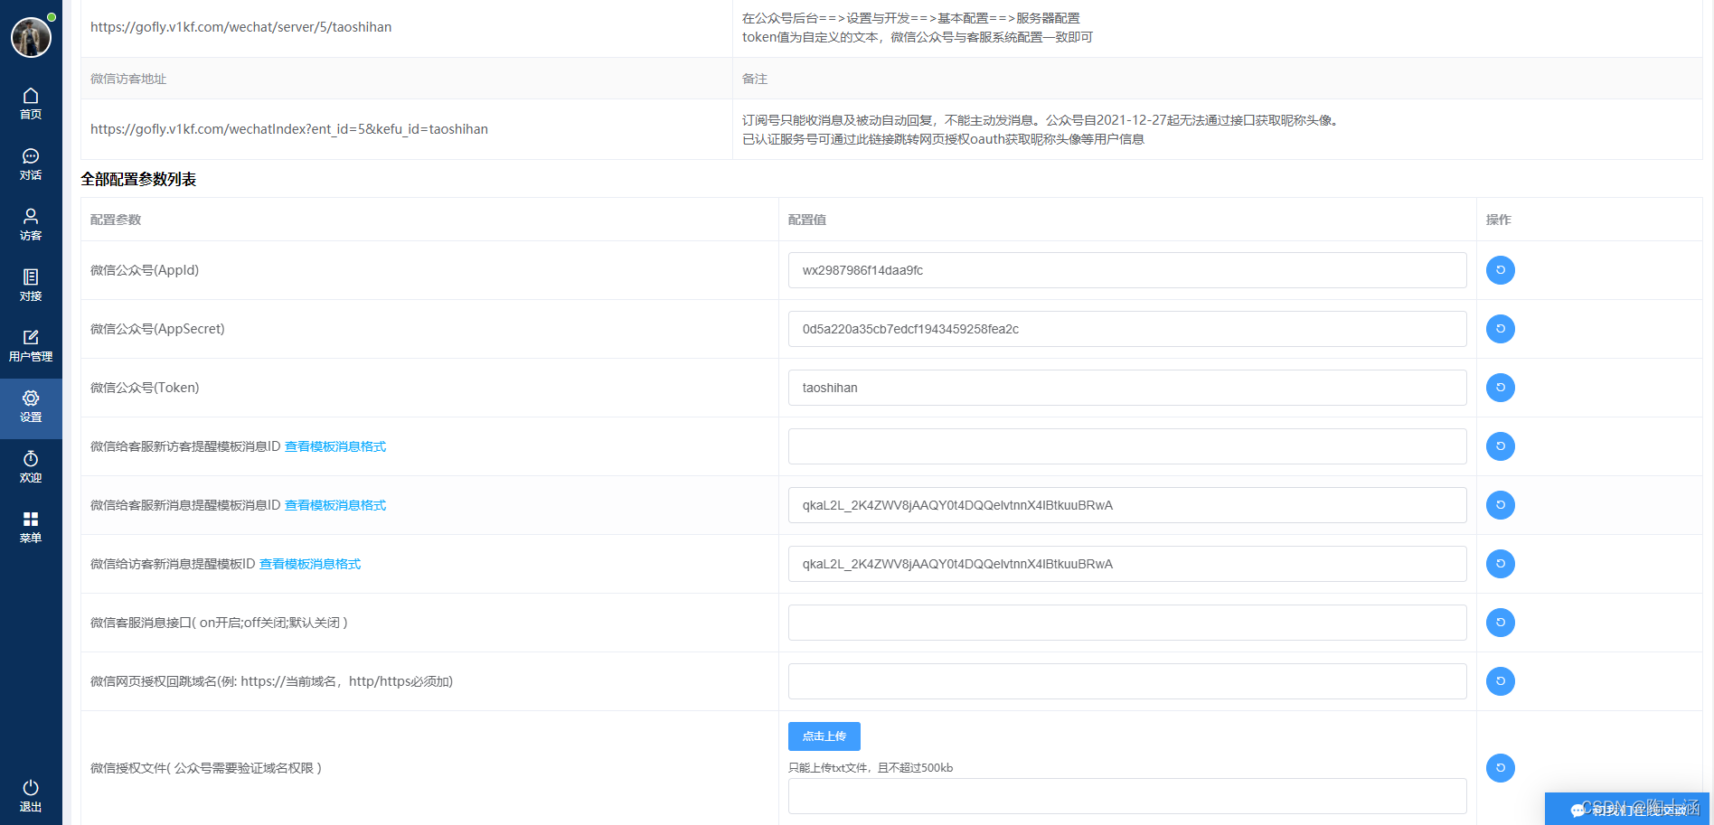Image resolution: width=1714 pixels, height=825 pixels.
Task: Save the 微信公众号(AppSecret) row with its blue button
Action: (x=1501, y=329)
